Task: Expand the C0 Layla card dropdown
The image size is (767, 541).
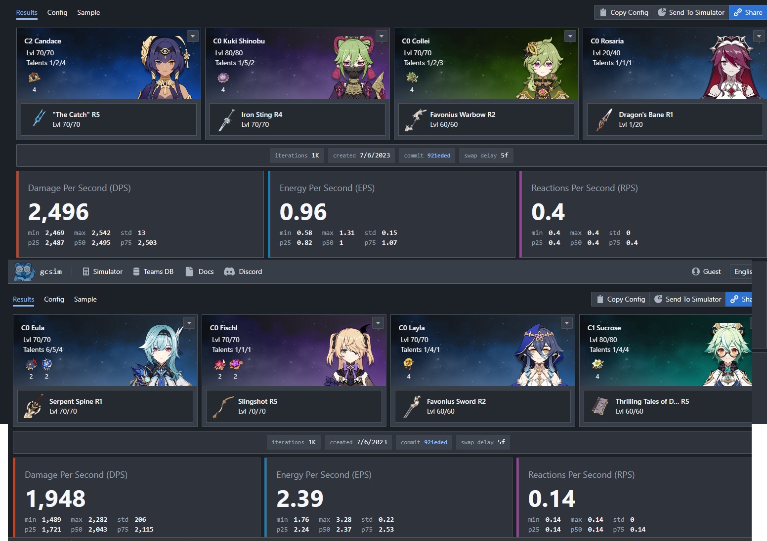Action: pos(567,323)
